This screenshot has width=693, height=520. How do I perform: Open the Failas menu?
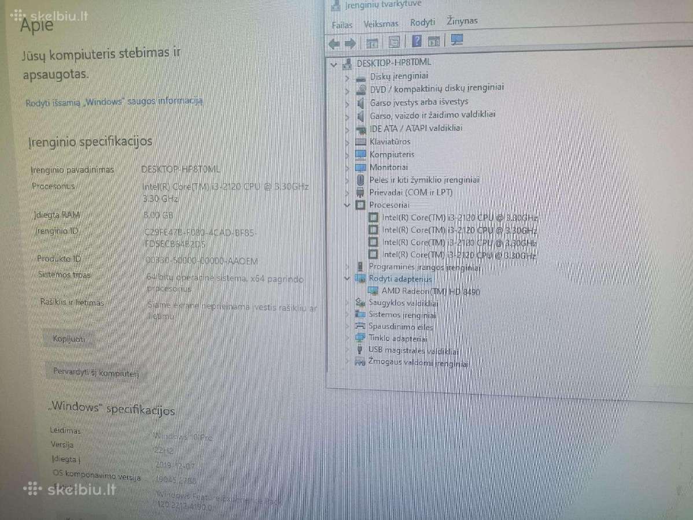click(342, 25)
